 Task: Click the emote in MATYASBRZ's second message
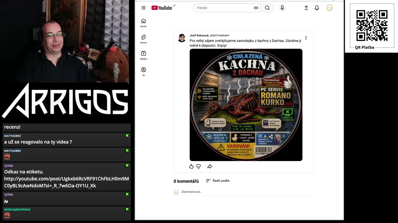[7, 157]
